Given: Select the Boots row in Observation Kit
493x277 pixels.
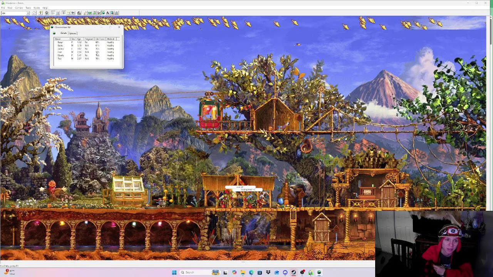Looking at the screenshot, I should (87, 46).
